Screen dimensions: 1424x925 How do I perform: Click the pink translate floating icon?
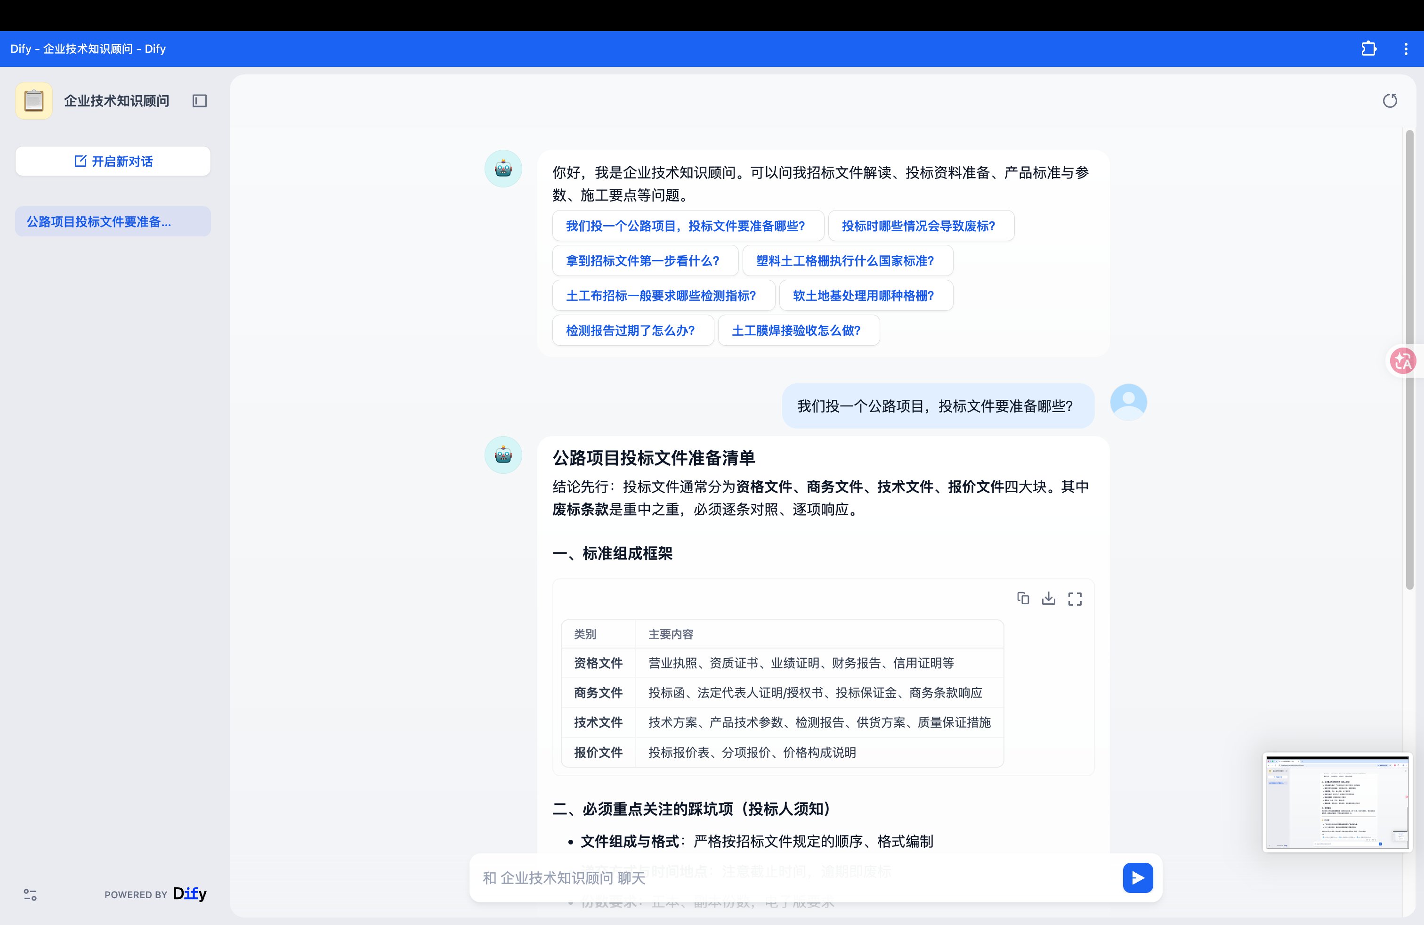[1403, 361]
